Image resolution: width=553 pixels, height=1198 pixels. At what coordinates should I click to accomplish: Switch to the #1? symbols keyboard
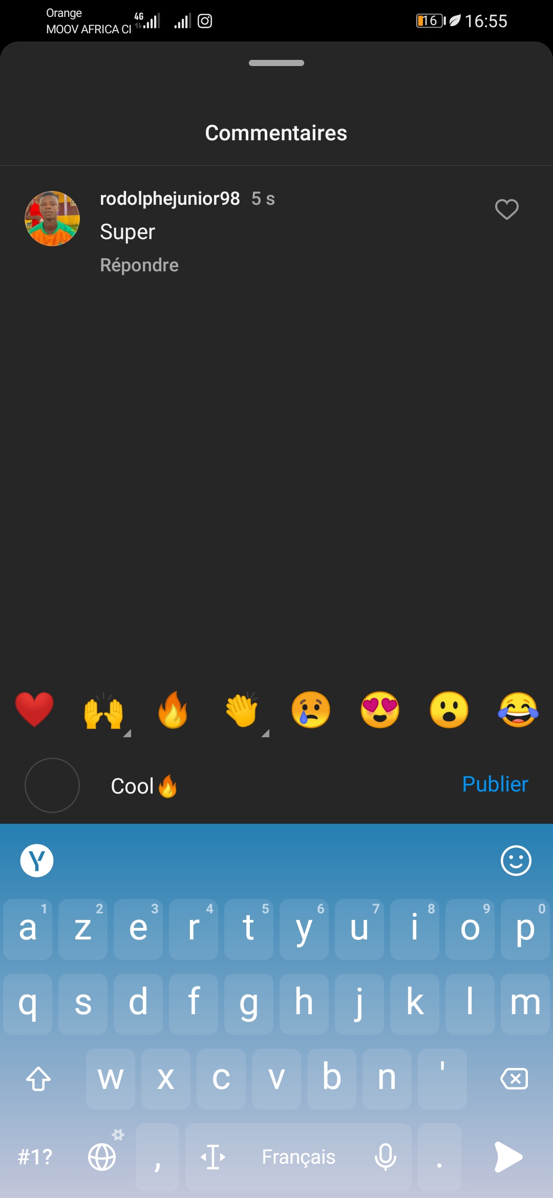[35, 1157]
